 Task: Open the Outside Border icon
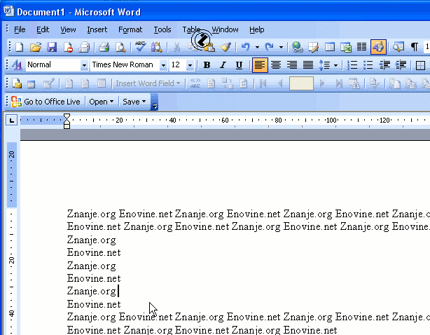pyautogui.click(x=420, y=65)
